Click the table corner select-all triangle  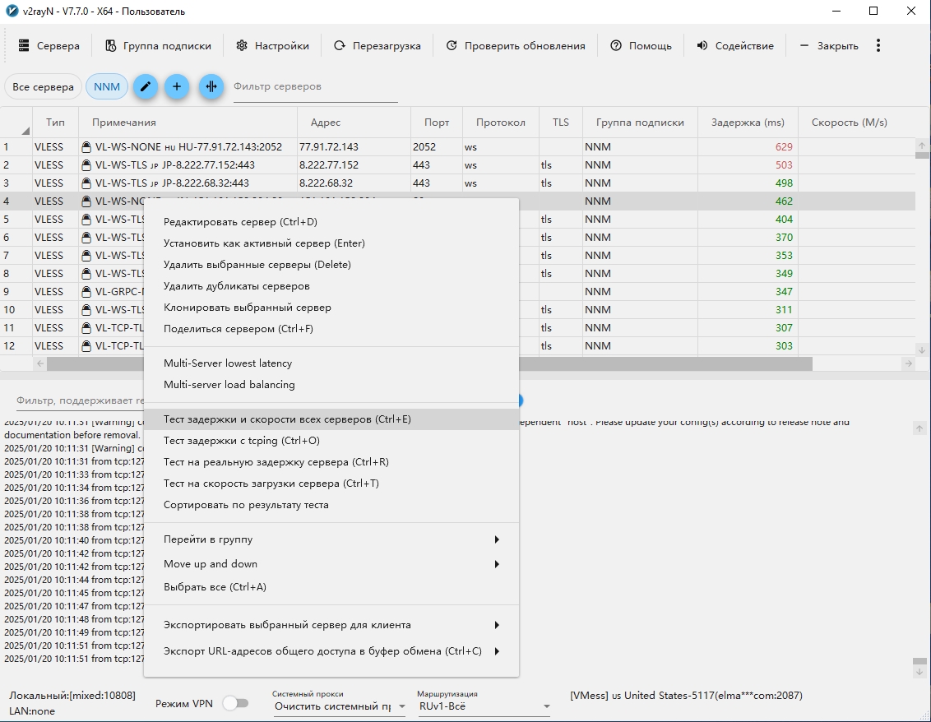tap(25, 131)
